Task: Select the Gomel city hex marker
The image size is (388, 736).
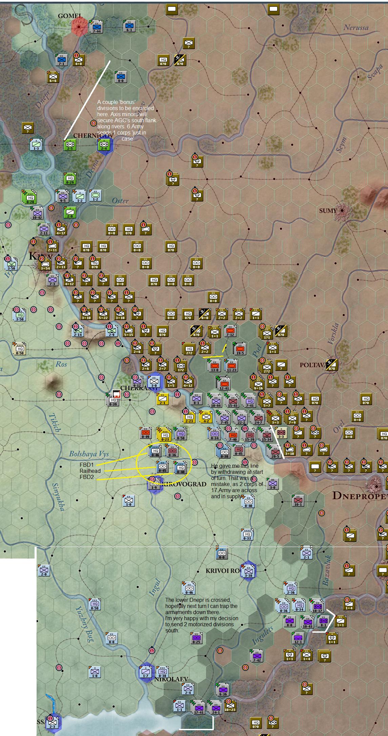Action: pyautogui.click(x=79, y=27)
